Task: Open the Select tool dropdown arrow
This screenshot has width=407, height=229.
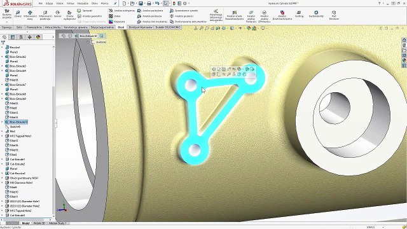Action: coord(170,4)
